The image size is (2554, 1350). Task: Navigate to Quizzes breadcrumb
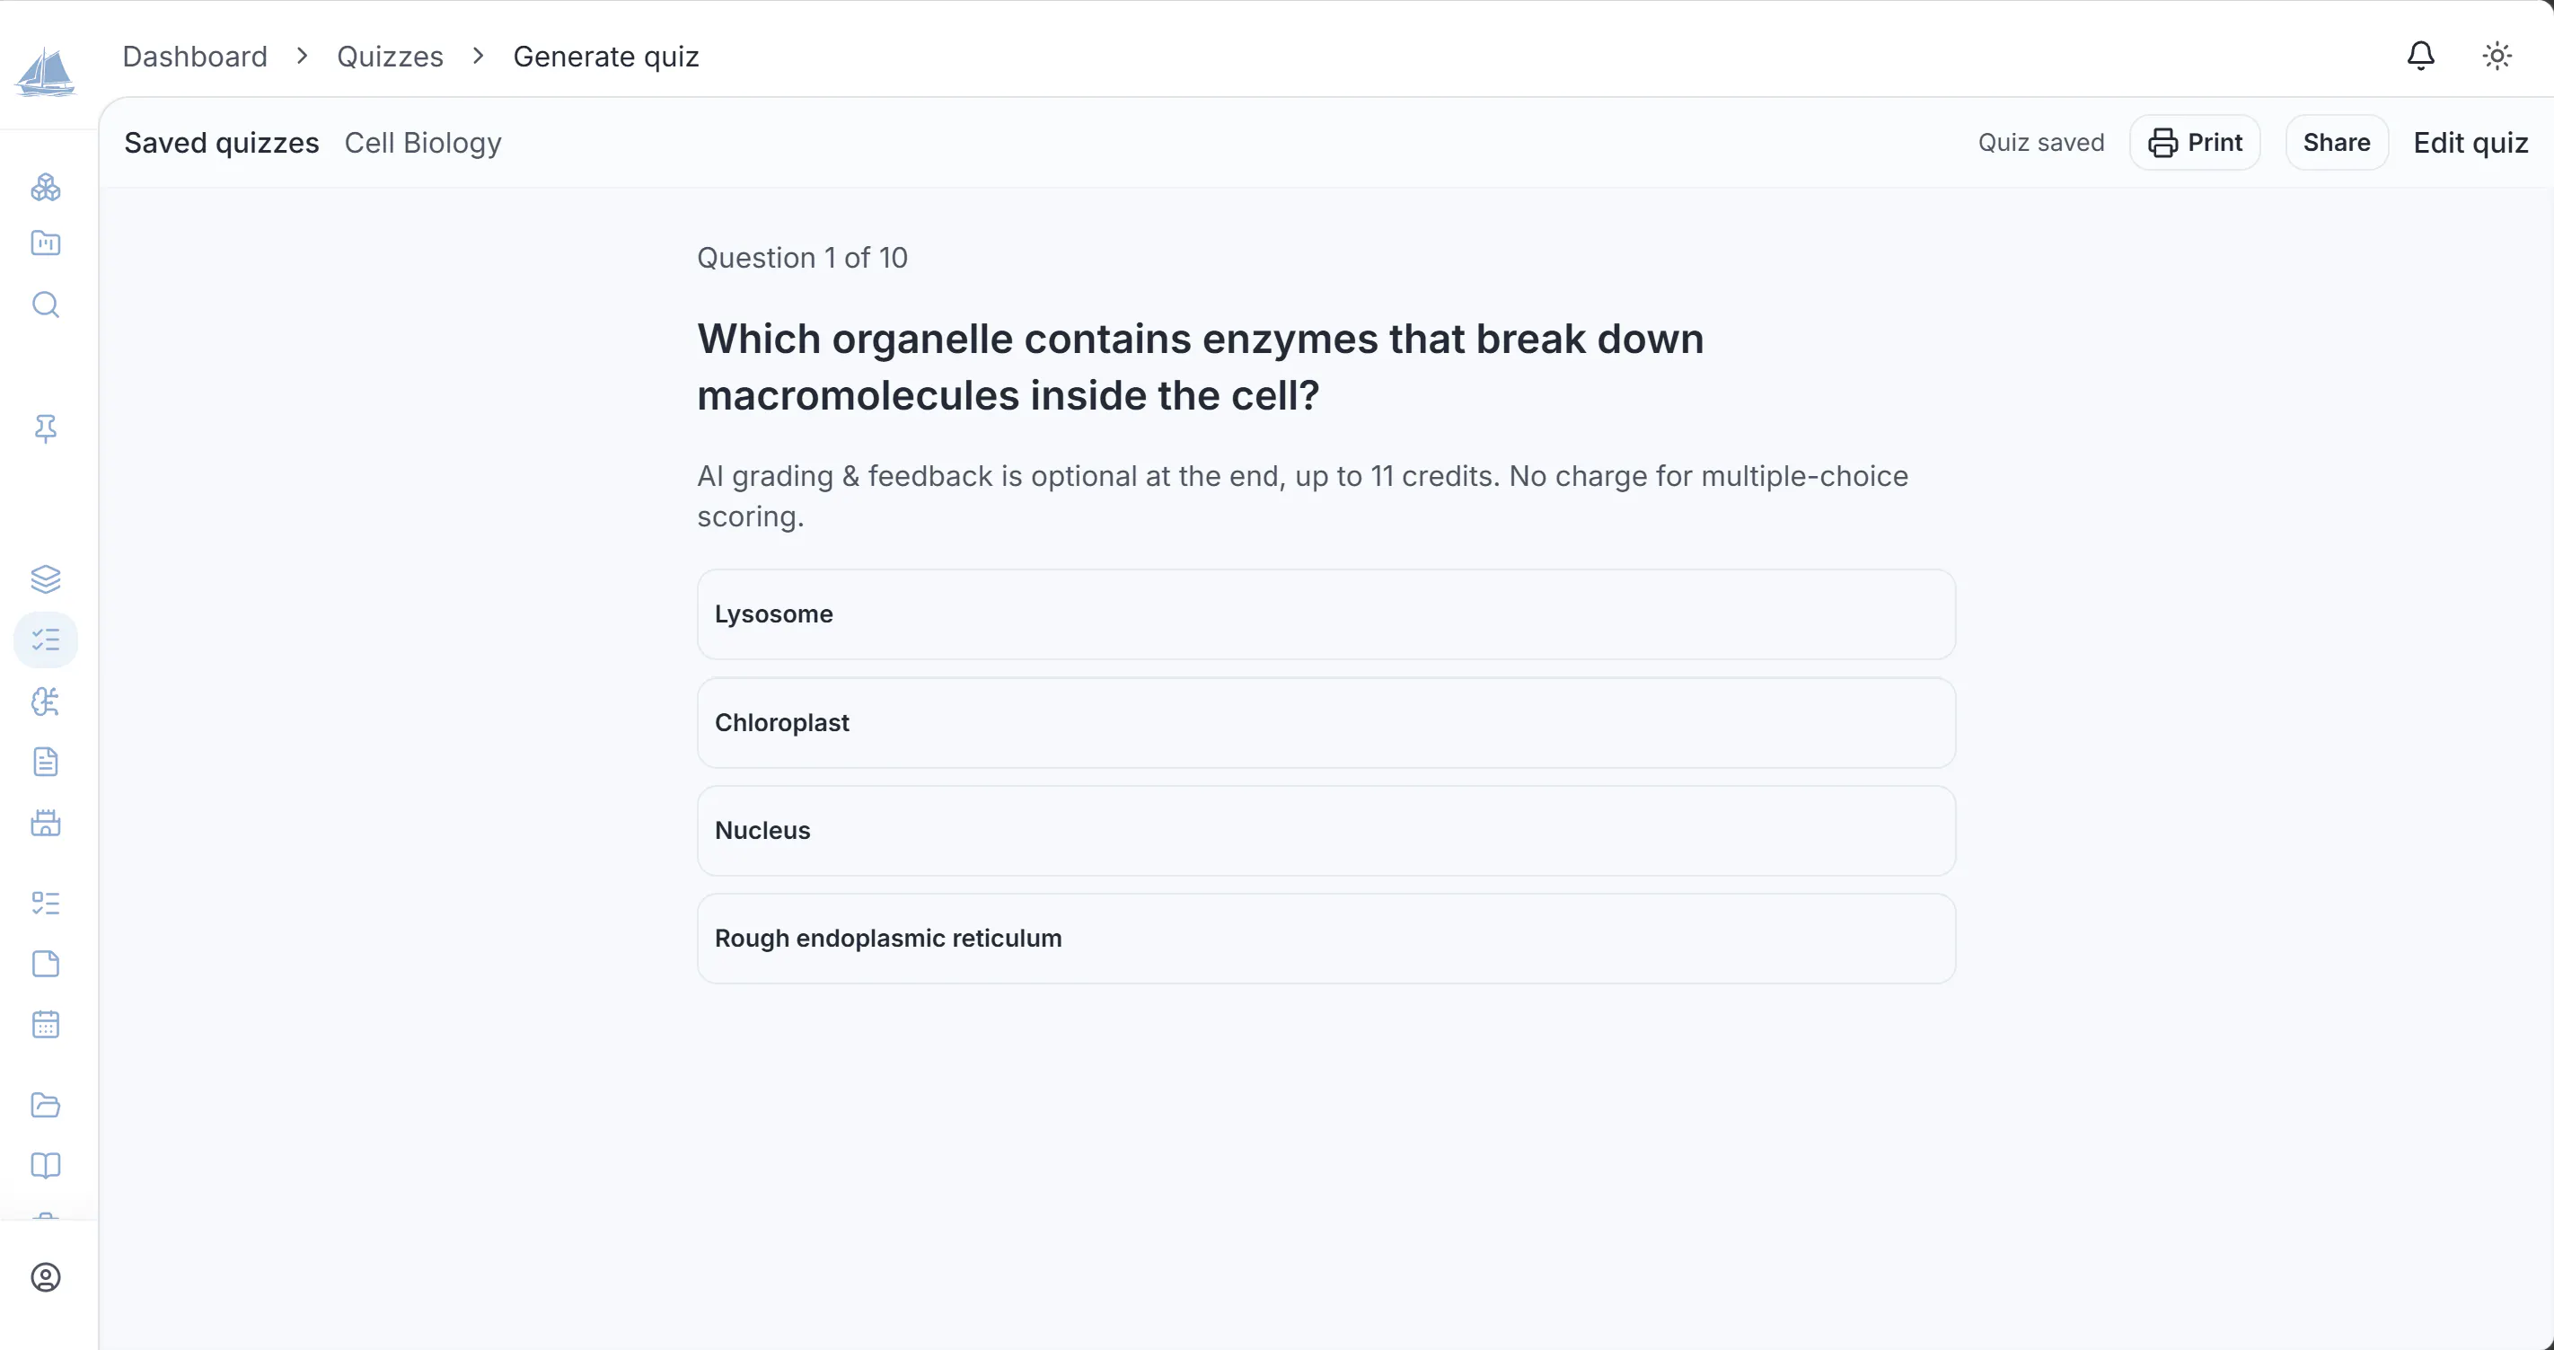390,57
